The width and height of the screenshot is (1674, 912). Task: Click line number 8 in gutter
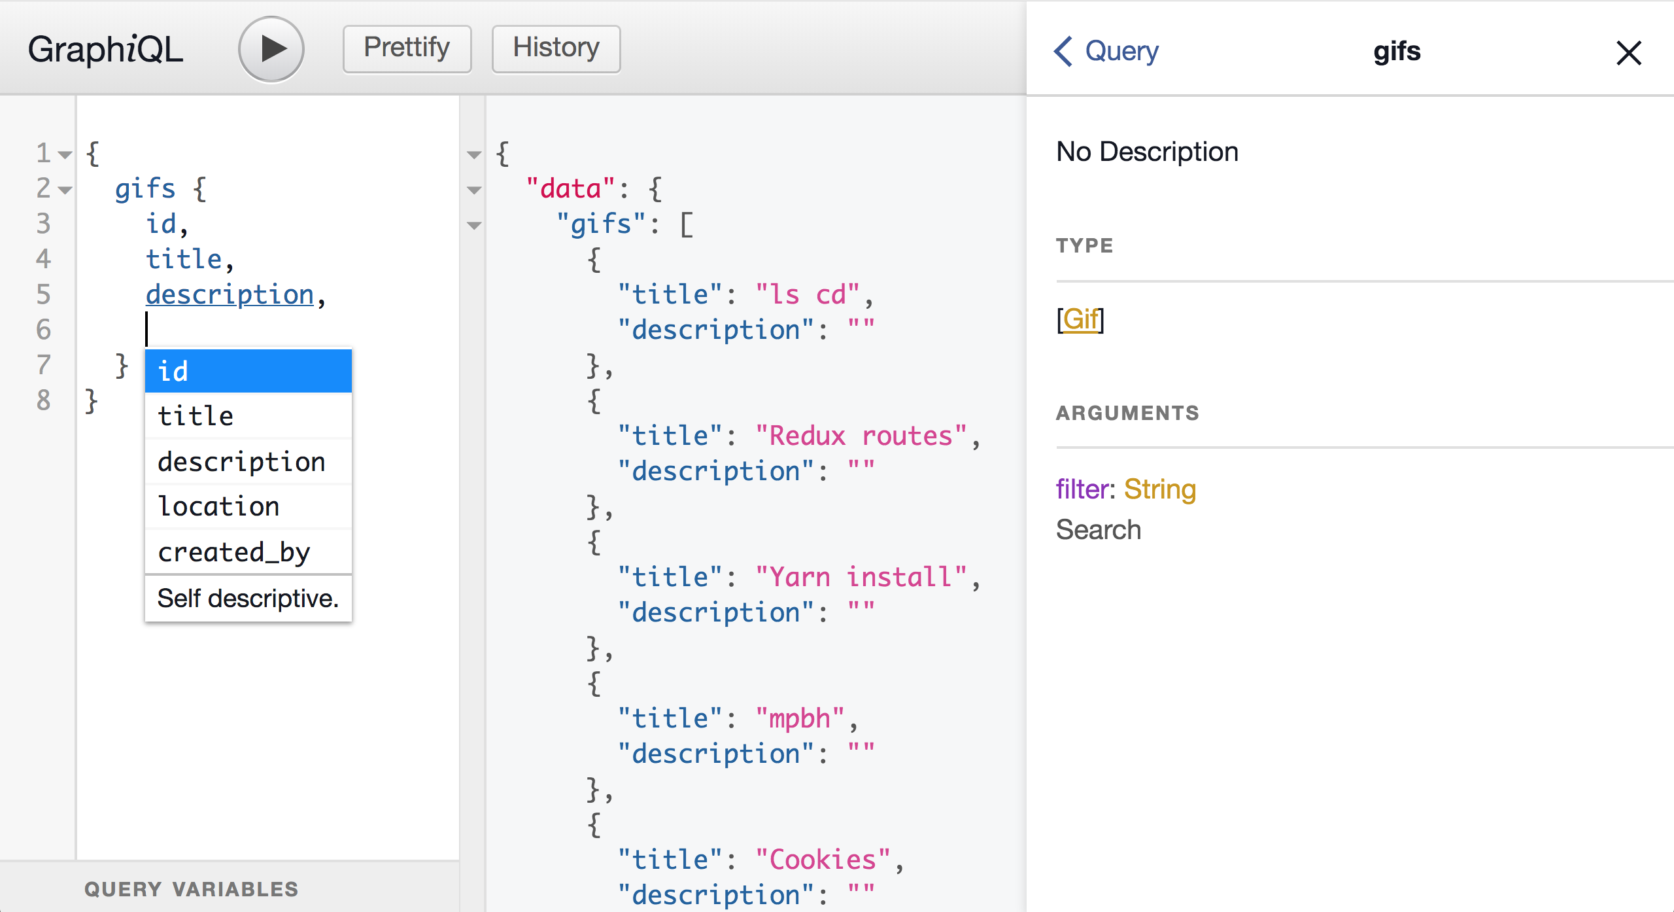[x=43, y=400]
